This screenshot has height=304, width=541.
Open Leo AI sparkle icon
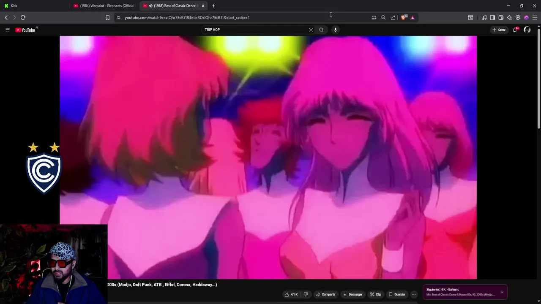tap(509, 17)
